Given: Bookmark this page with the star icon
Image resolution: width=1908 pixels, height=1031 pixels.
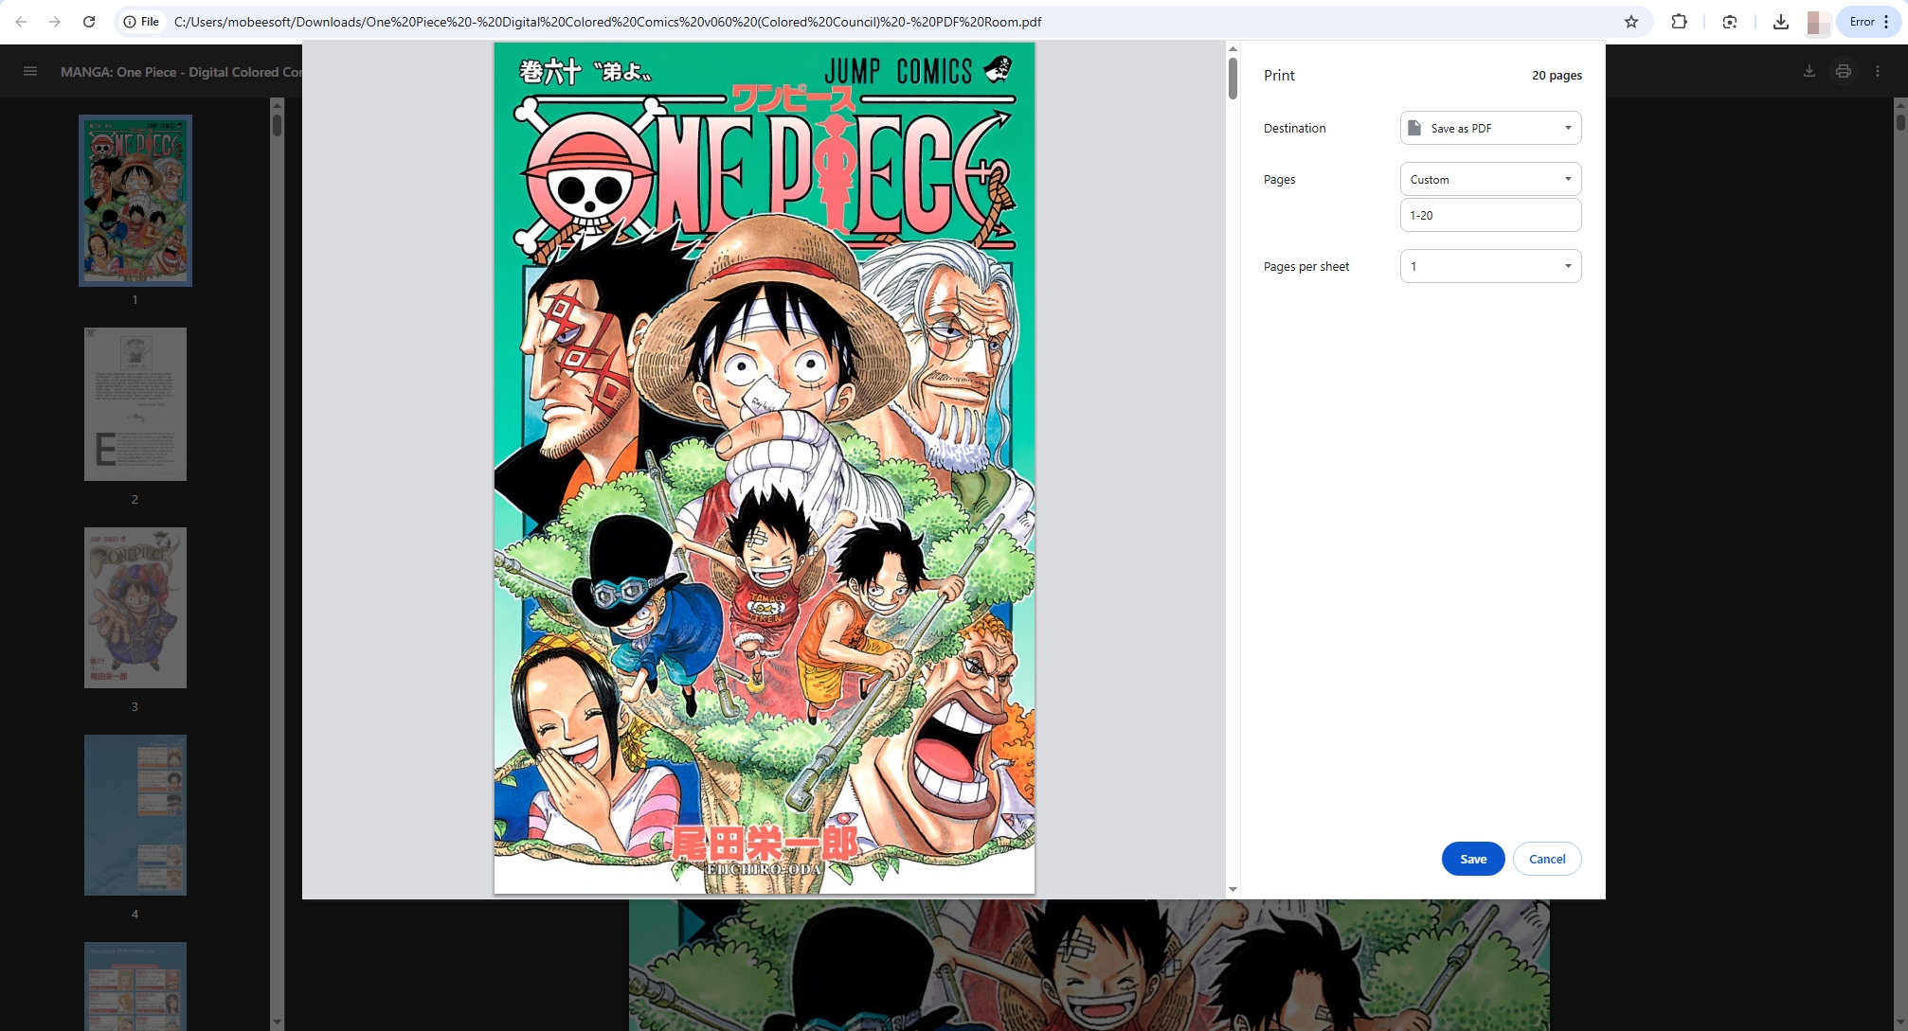Looking at the screenshot, I should (1631, 22).
